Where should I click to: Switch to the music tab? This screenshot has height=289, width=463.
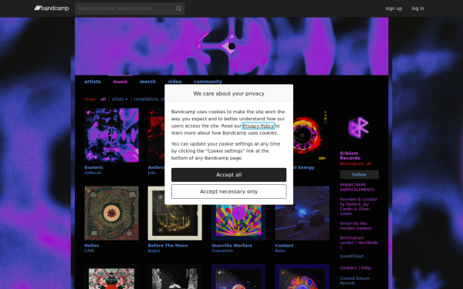[x=120, y=82]
